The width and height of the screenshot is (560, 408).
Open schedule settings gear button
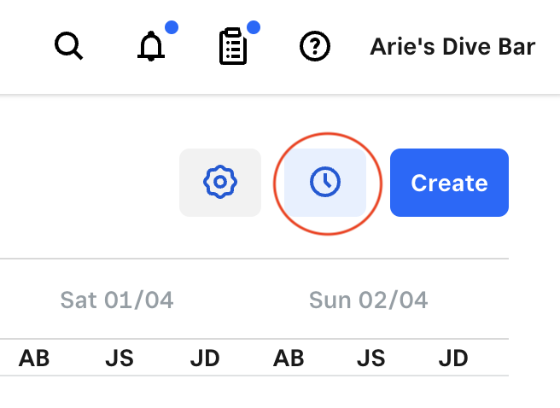(x=220, y=182)
